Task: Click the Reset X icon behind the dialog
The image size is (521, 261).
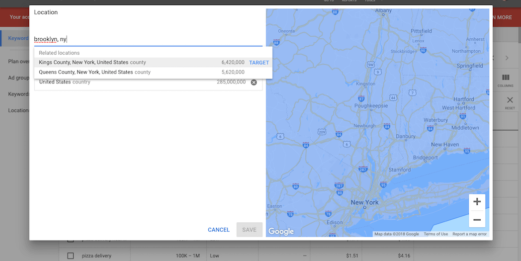Action: coord(510,103)
